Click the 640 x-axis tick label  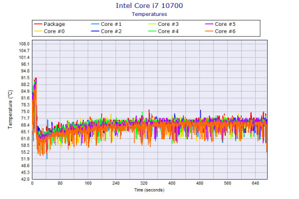tap(256, 183)
